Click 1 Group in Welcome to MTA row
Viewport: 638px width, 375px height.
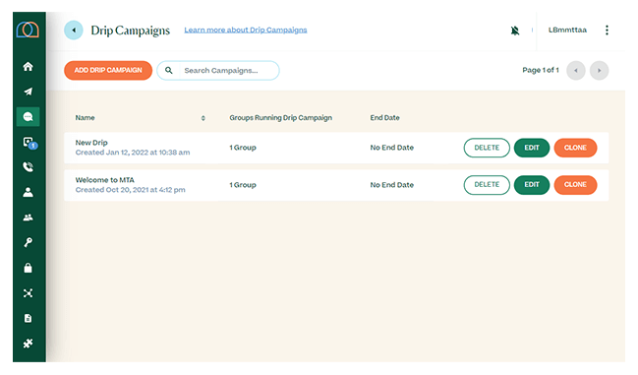tap(243, 185)
